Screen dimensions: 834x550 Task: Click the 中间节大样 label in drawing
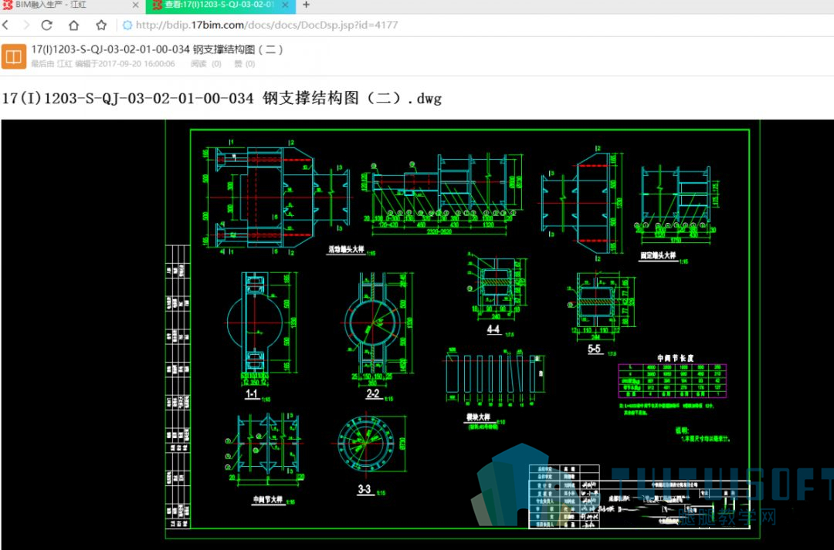tap(268, 500)
